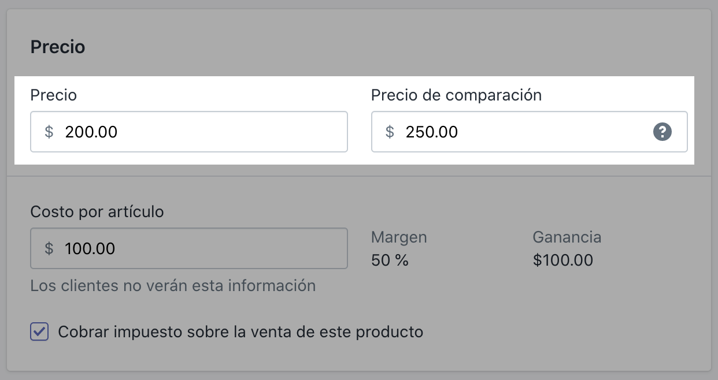Uncheck the Cobrar impuesto checkbox
The width and height of the screenshot is (718, 380).
[39, 332]
